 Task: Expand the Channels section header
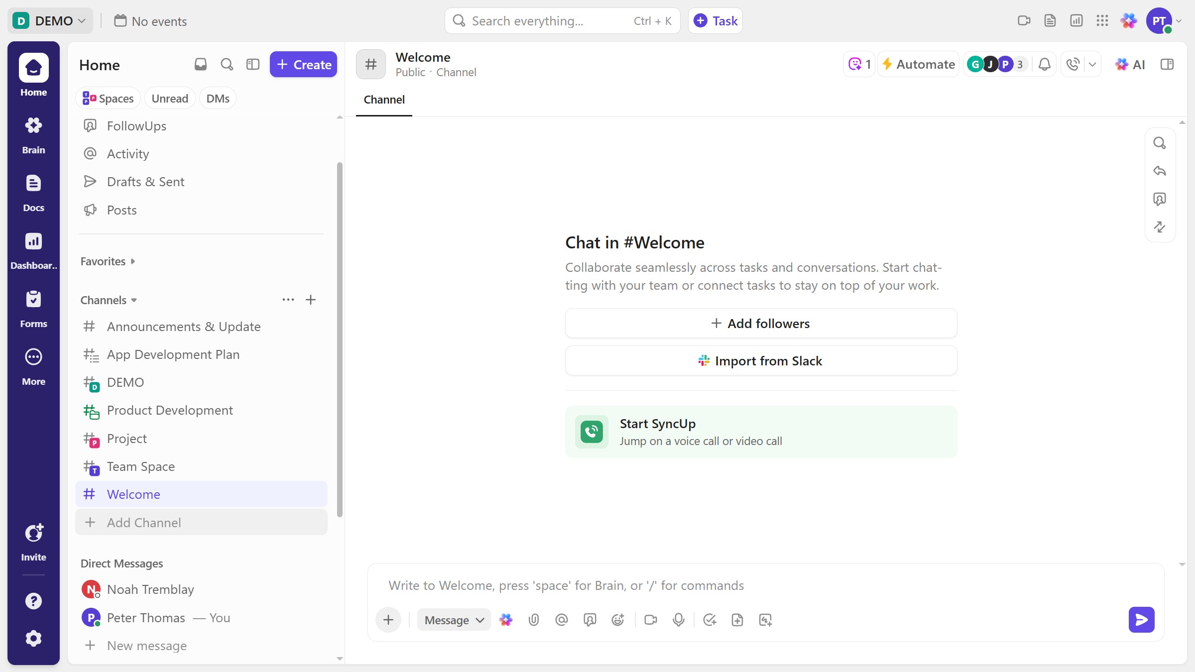[109, 300]
